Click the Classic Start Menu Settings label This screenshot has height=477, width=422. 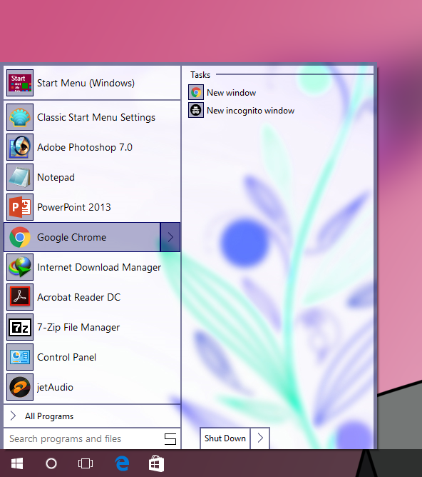[96, 117]
